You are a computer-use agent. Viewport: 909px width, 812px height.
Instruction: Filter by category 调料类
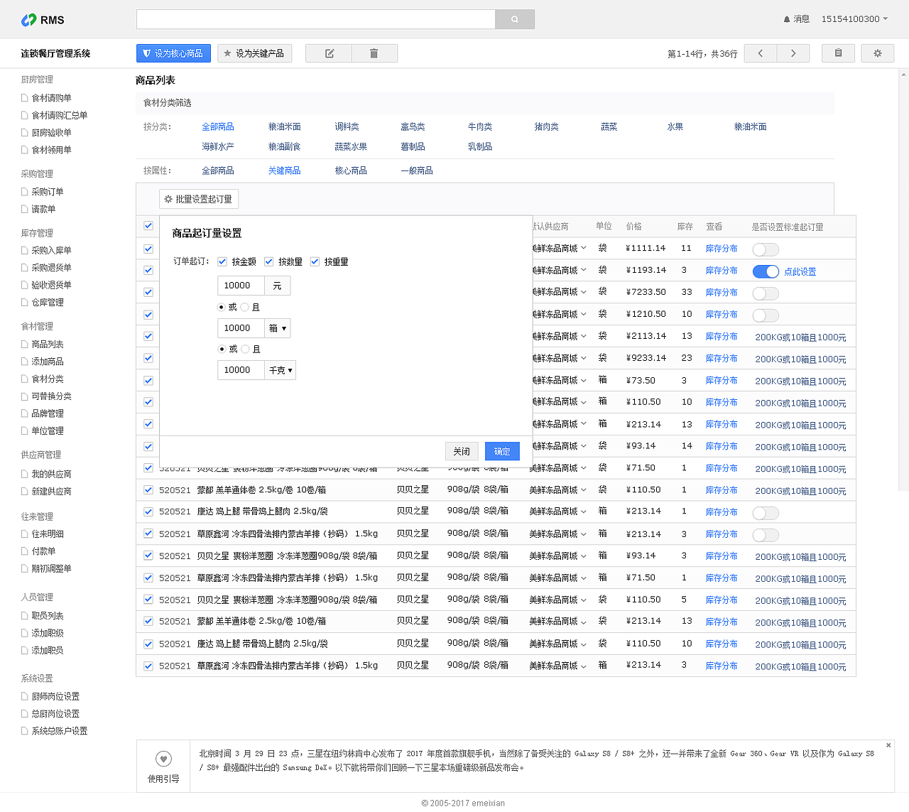(x=347, y=126)
